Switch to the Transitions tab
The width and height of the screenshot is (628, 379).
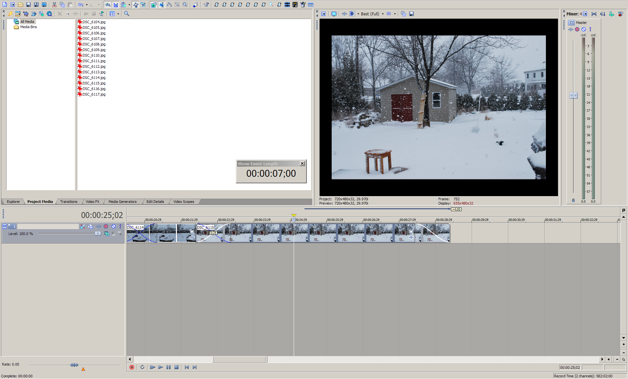coord(69,202)
